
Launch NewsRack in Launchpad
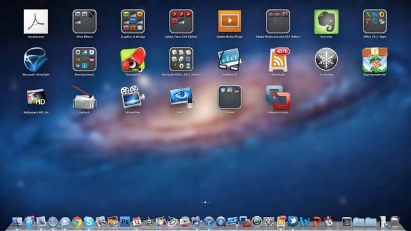point(278,60)
